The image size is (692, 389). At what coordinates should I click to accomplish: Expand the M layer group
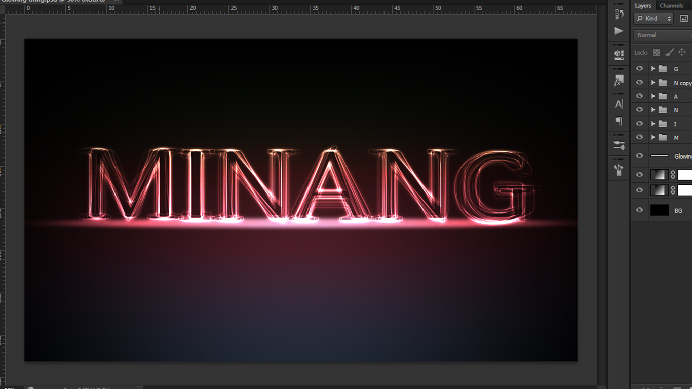tap(653, 137)
